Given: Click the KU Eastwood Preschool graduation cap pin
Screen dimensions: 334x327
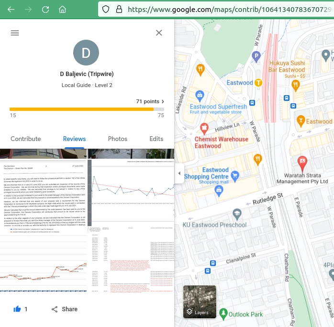Looking at the screenshot, I should coord(237,214).
